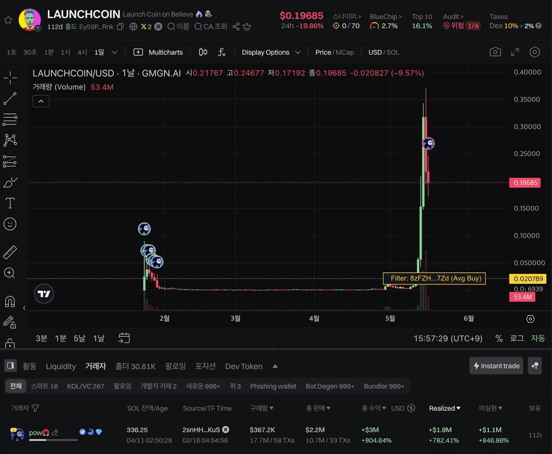This screenshot has height=454, width=552.
Task: Switch price display to MCap
Action: click(345, 52)
